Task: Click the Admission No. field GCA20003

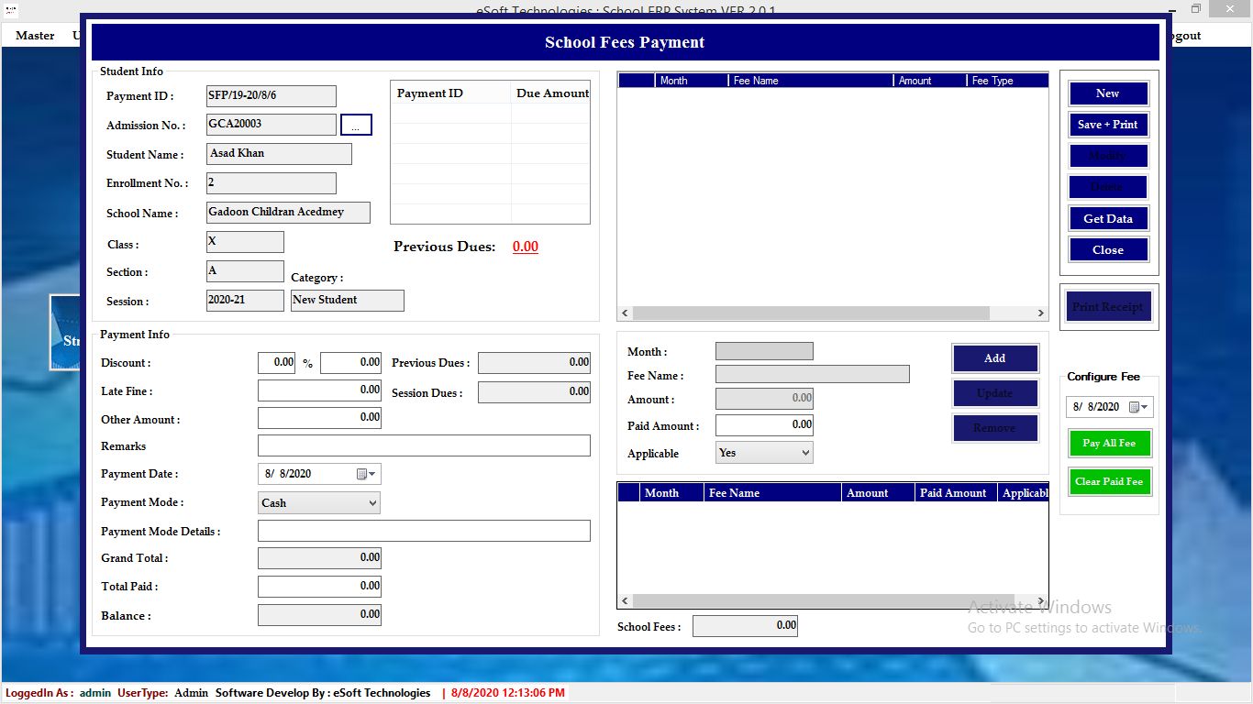Action: (272, 125)
